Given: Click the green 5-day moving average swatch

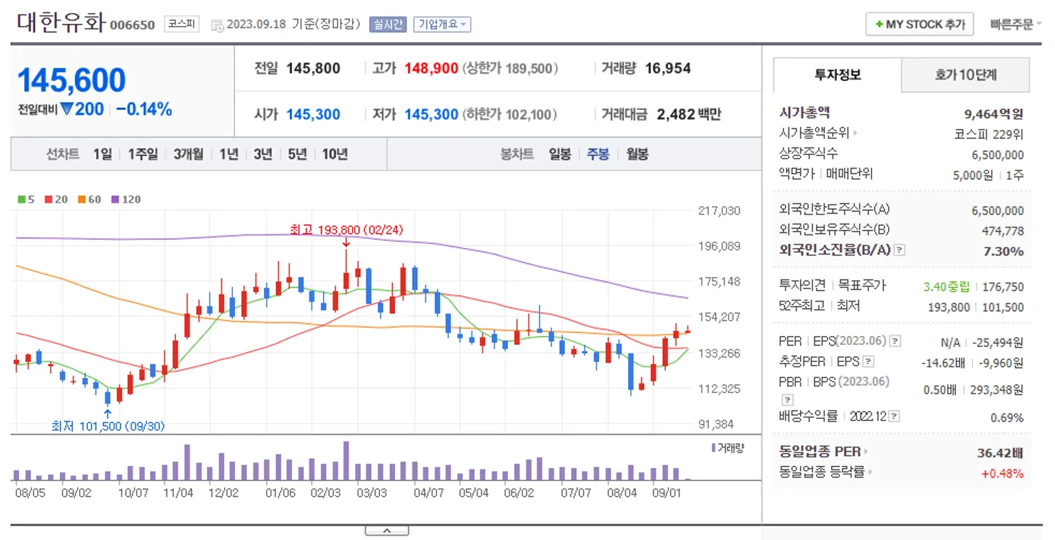Looking at the screenshot, I should pos(22,199).
